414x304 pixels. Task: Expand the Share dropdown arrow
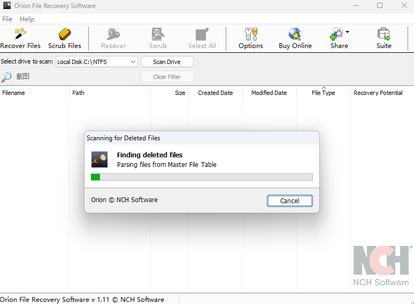point(348,32)
